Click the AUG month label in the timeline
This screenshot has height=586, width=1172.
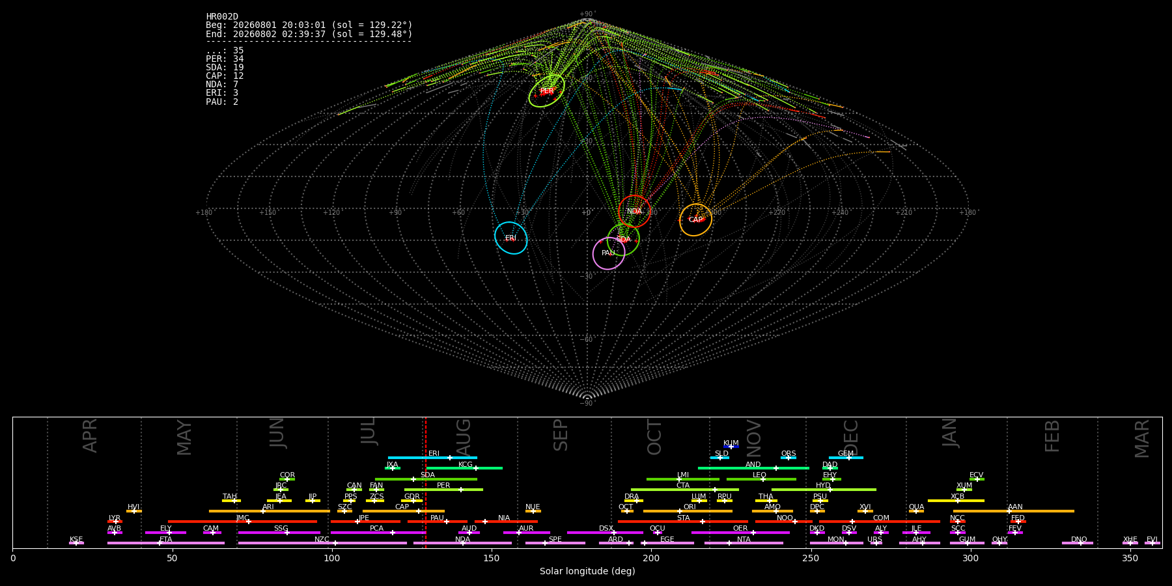point(463,438)
